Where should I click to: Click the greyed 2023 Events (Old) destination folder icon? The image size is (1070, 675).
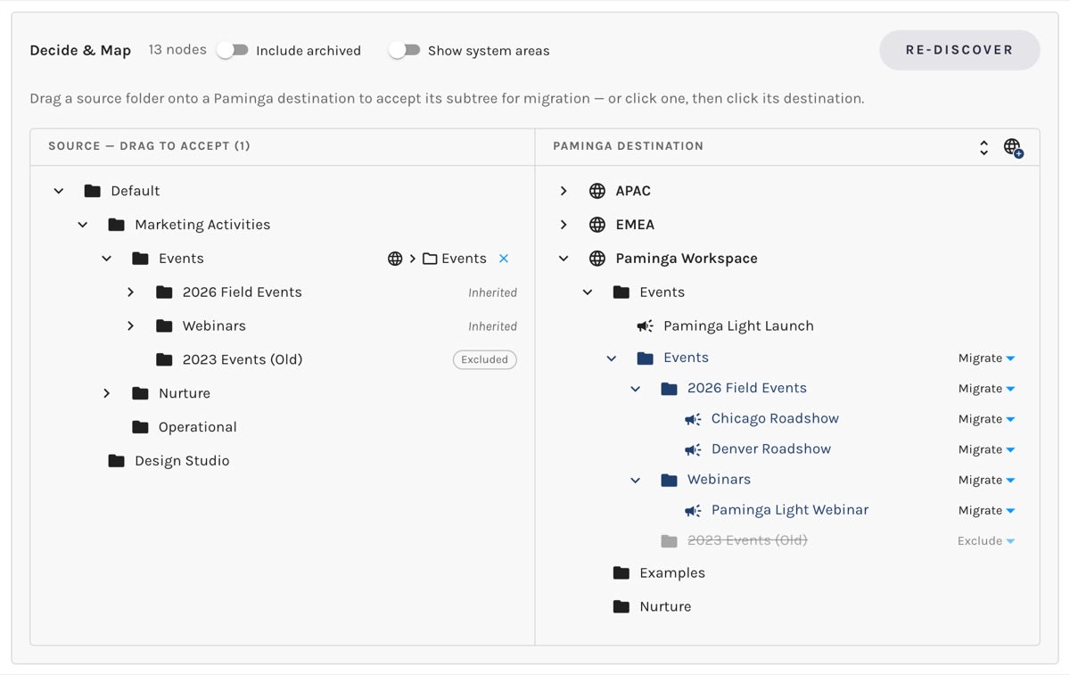[669, 540]
